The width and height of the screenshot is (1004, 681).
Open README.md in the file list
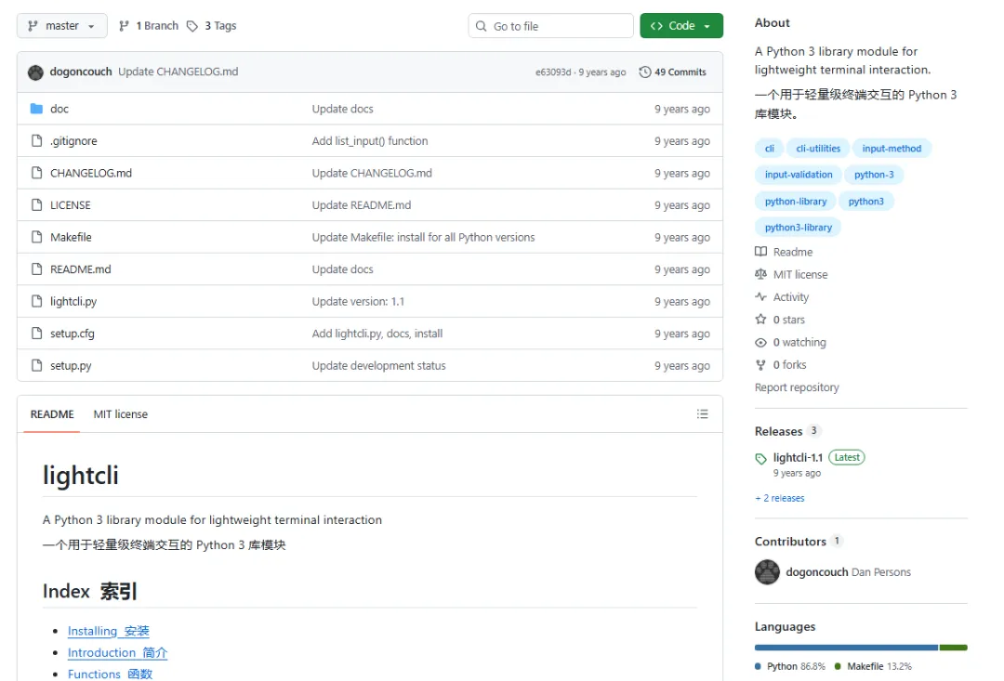81,268
